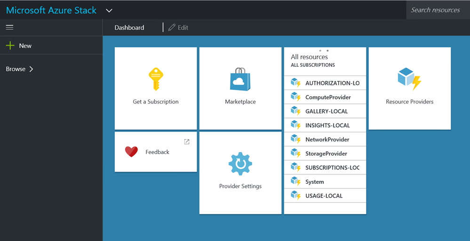This screenshot has height=241, width=470.
Task: Open Feedback external link icon
Action: [187, 142]
